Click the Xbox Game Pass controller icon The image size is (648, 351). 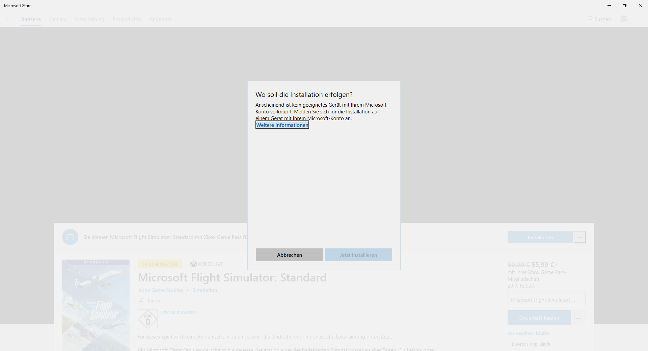point(70,237)
